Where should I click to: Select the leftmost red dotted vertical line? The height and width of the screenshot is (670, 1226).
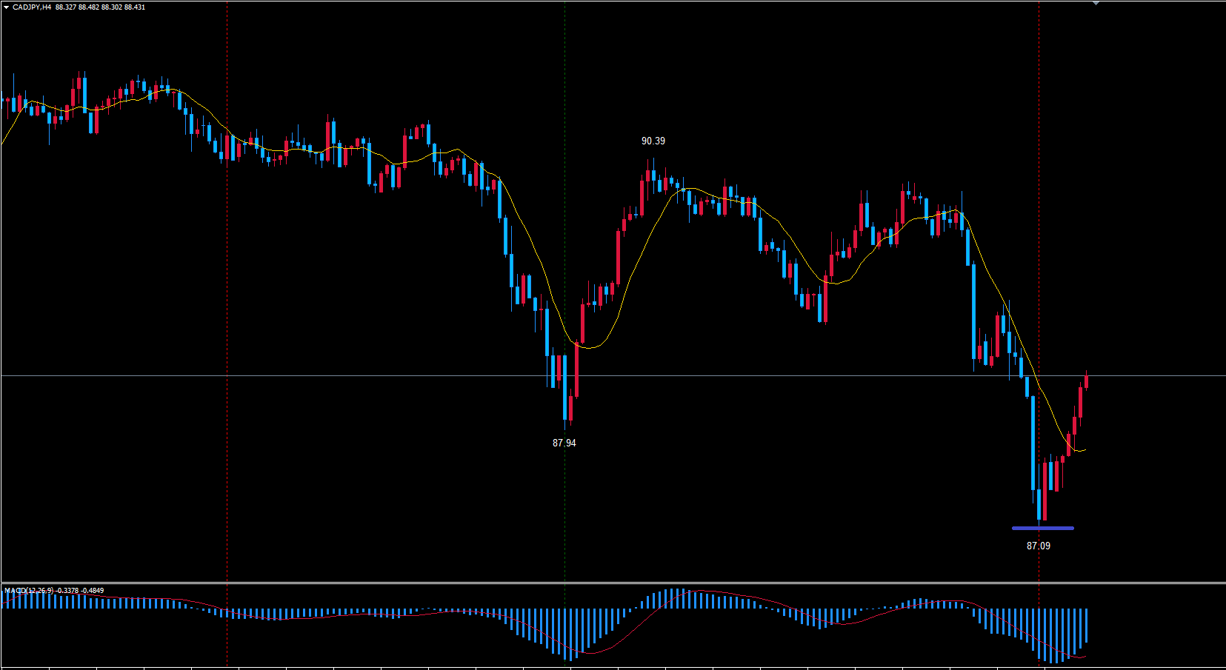(x=227, y=296)
